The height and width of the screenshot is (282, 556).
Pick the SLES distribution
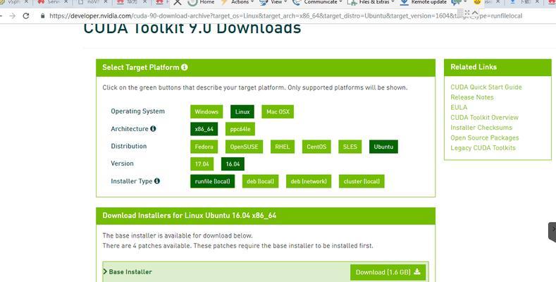click(x=350, y=147)
